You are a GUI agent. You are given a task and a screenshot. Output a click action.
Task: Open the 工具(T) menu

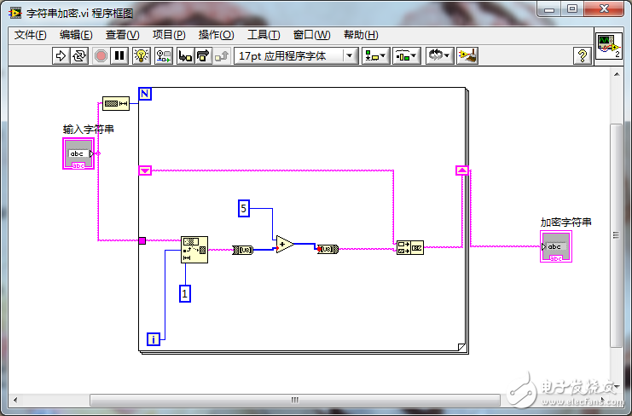[x=264, y=35]
